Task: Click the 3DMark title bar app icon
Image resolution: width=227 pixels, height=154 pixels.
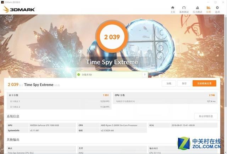Action: click(2, 2)
